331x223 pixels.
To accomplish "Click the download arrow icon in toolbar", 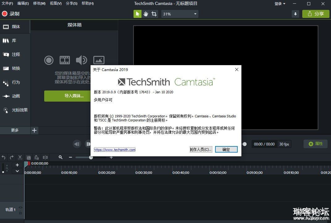I will click(295, 14).
